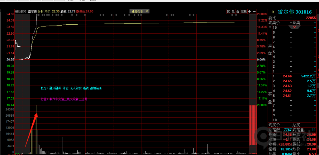Collapse sell orders with red chevron

(x=294, y=27)
